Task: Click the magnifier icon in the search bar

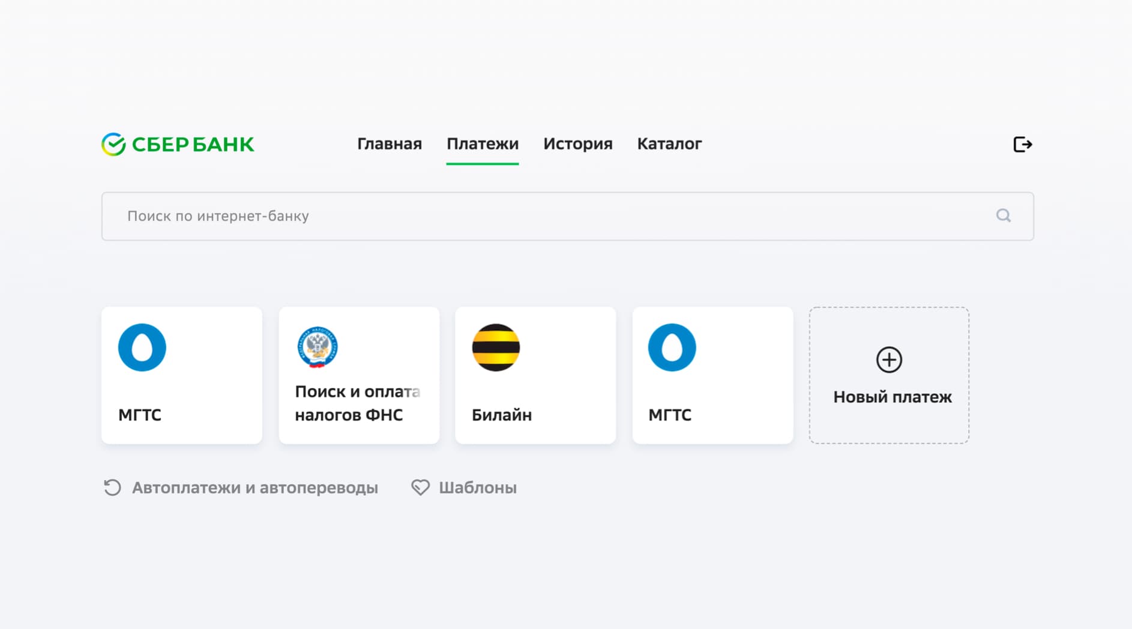Action: tap(1003, 215)
